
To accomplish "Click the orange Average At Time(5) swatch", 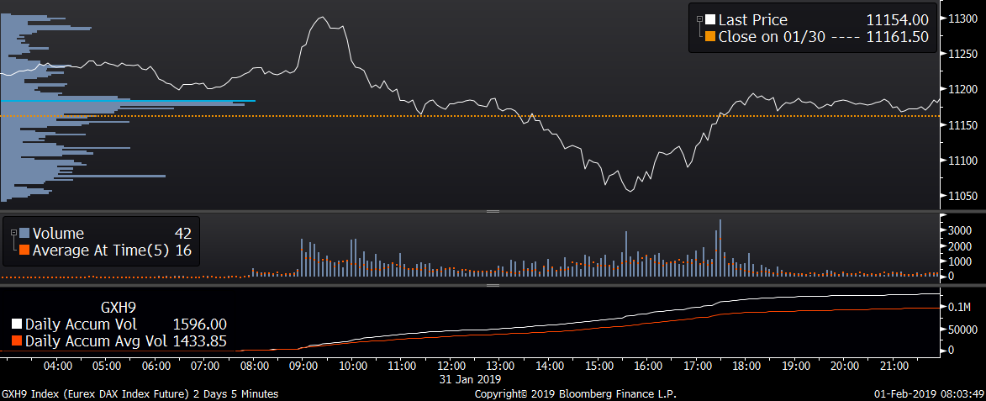I will click(25, 251).
